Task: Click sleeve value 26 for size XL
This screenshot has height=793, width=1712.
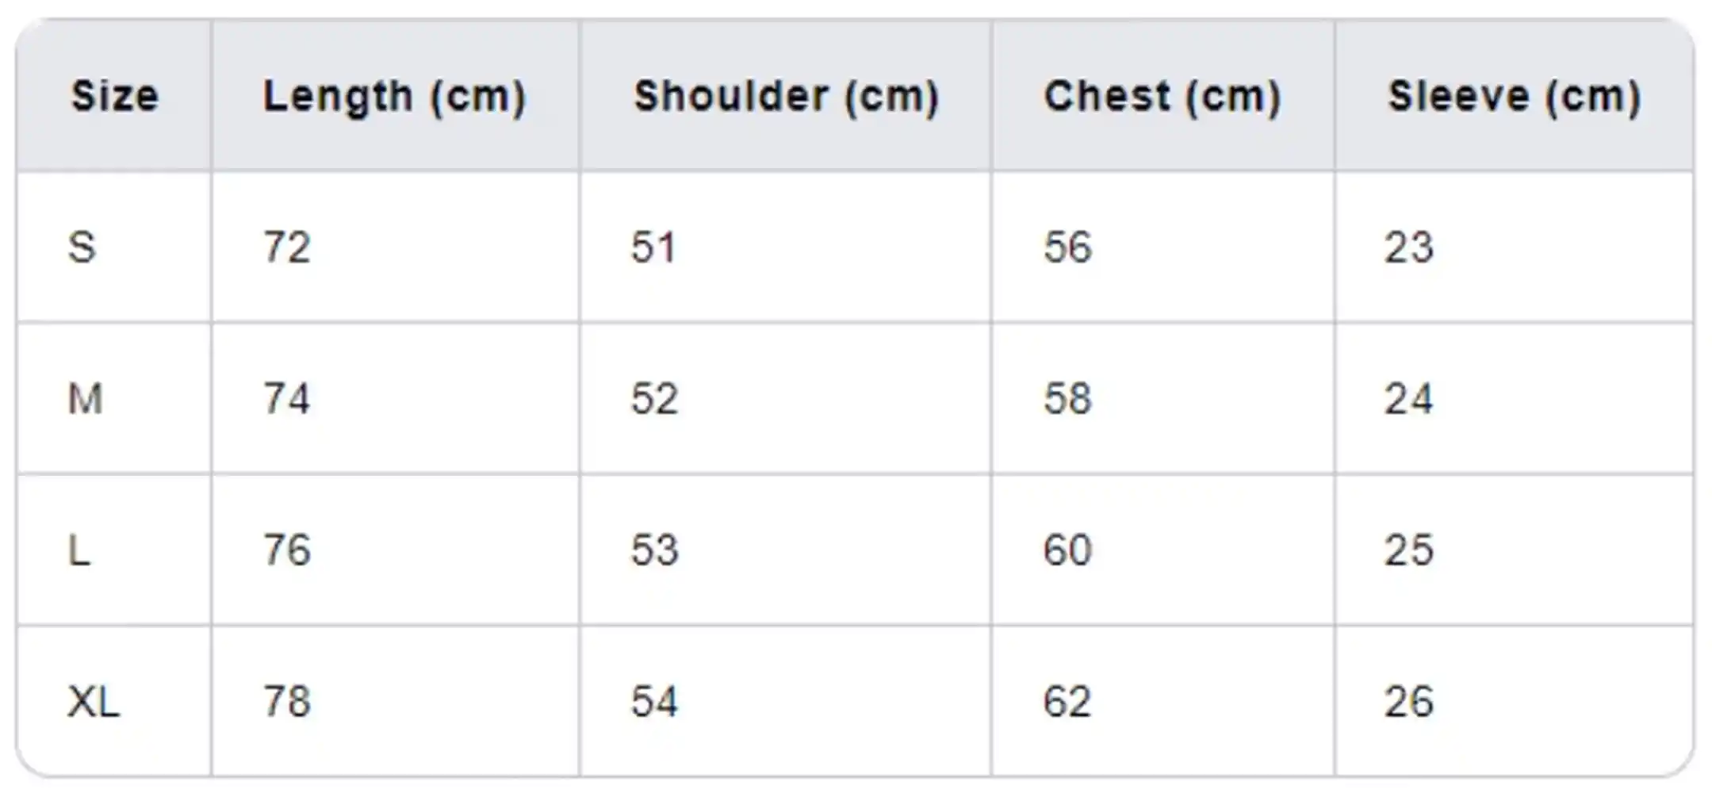Action: 1409,702
